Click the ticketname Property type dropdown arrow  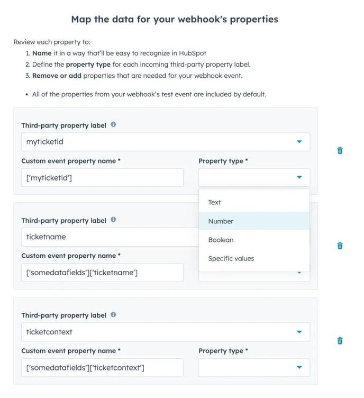[299, 274]
